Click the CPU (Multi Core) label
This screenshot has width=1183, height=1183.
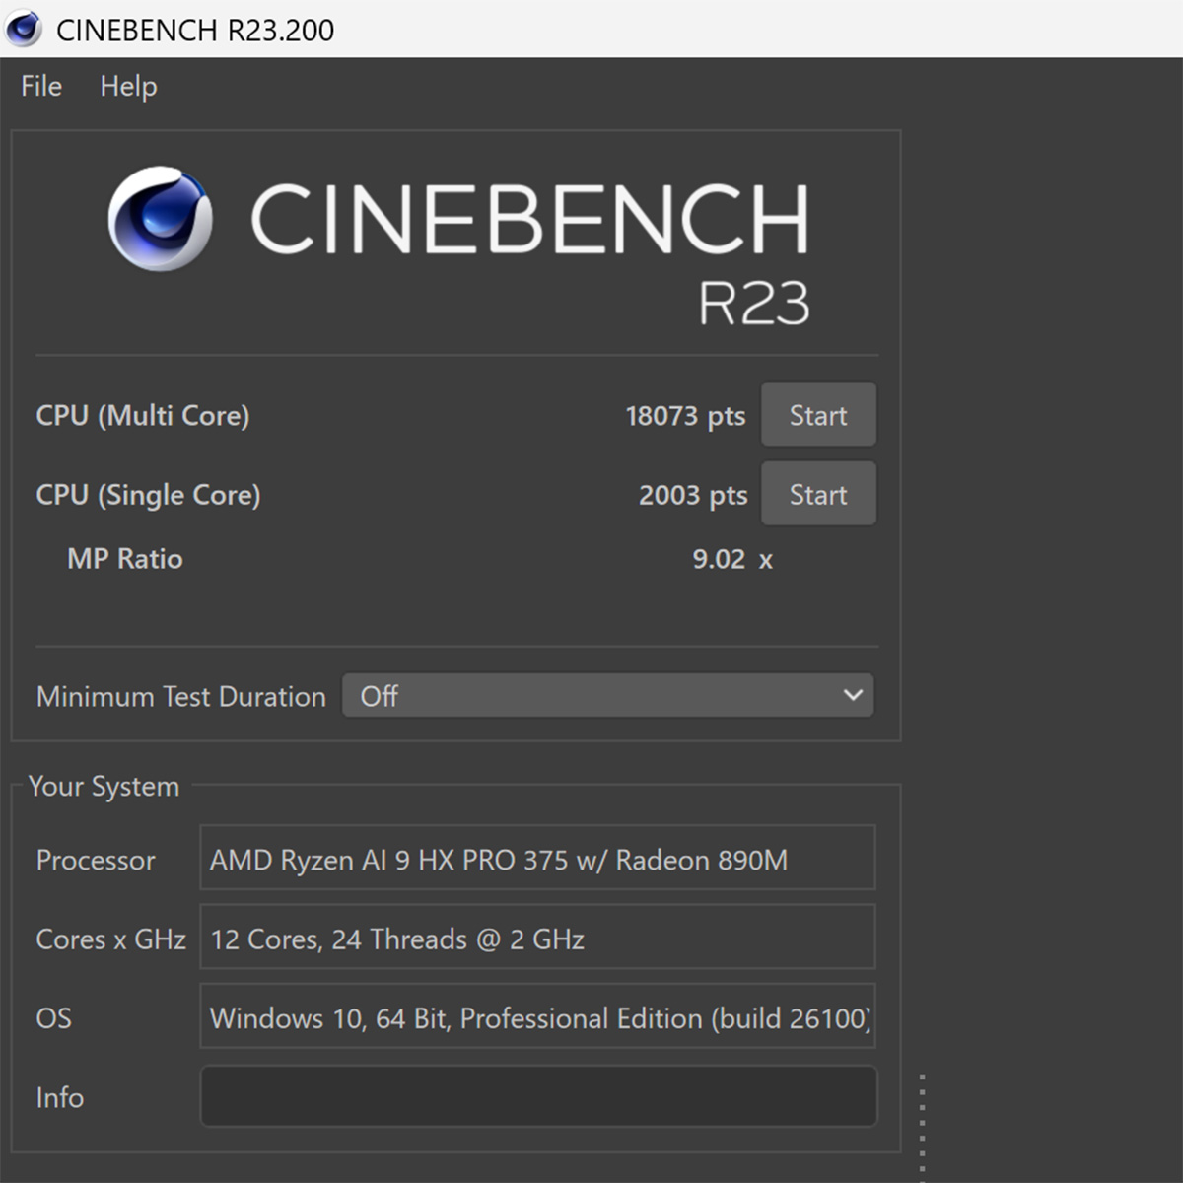(x=143, y=416)
